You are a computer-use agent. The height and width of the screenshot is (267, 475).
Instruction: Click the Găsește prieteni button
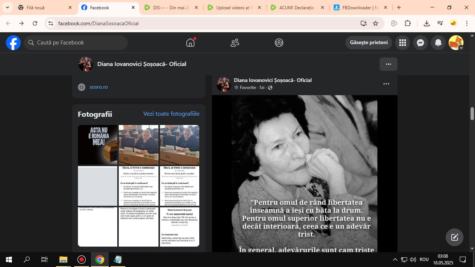(369, 43)
